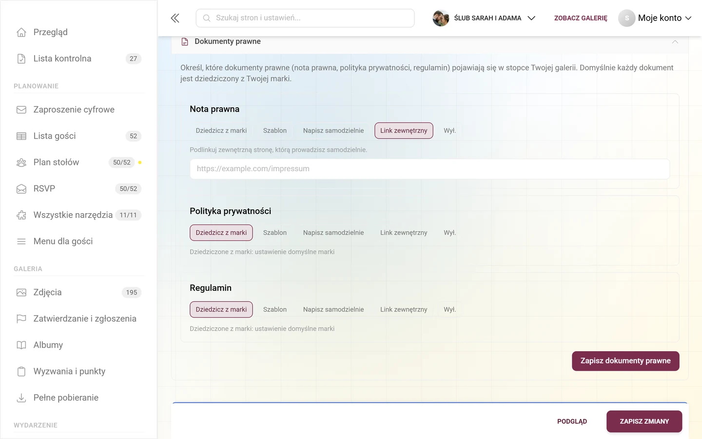Go to Zdjęcia in sidebar
This screenshot has height=439, width=702.
click(x=79, y=293)
